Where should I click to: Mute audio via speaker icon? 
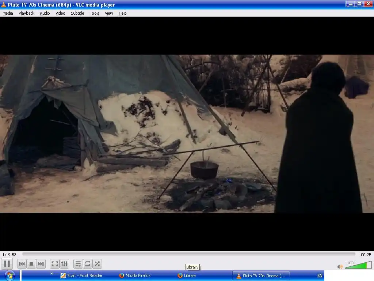click(x=340, y=266)
